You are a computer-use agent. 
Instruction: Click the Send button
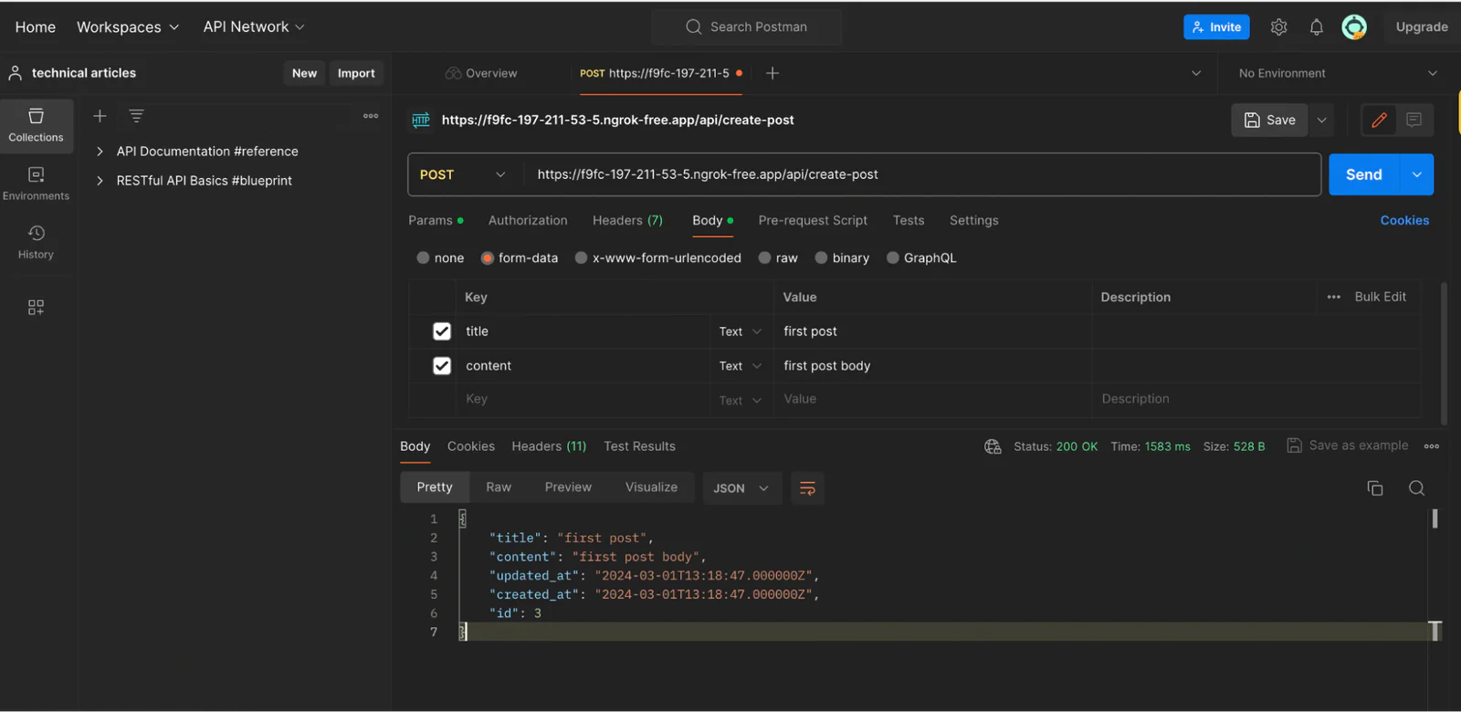tap(1363, 174)
